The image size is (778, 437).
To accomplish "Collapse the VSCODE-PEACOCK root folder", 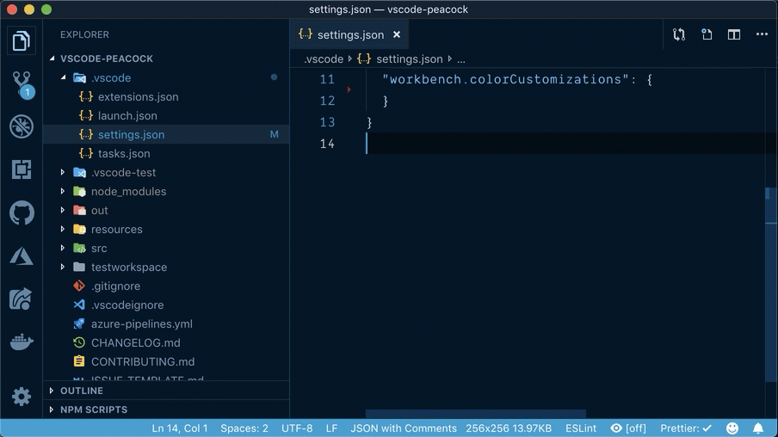I will point(52,58).
